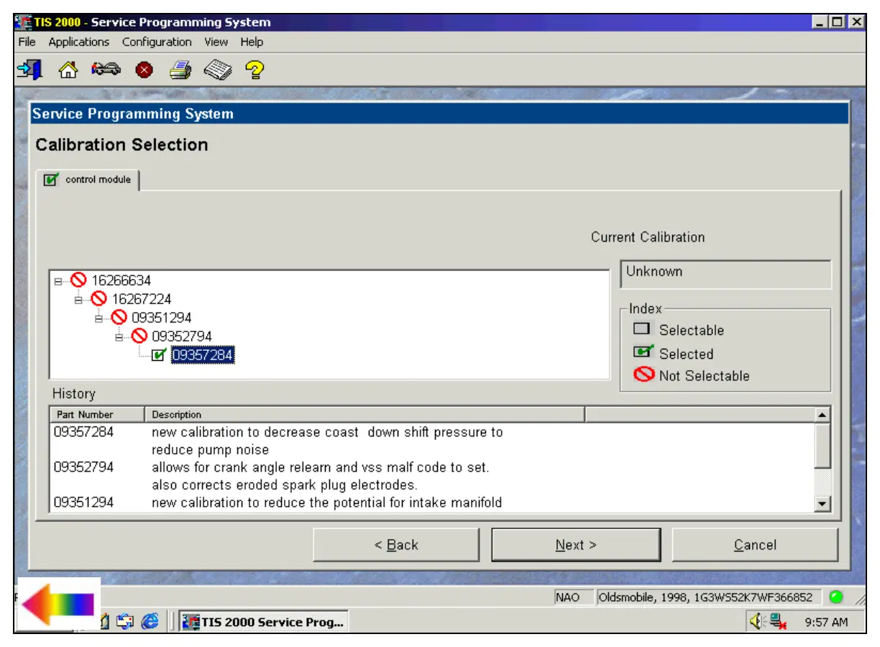The image size is (880, 647).
Task: Collapse the 16266634 tree node
Action: point(58,281)
